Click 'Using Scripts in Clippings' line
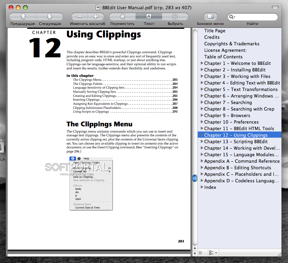Screen dimensions: 288x263 125,112
